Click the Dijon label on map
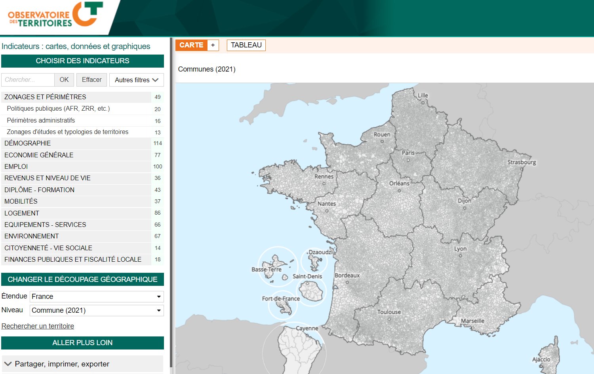Viewport: 594px width, 374px height. 465,201
